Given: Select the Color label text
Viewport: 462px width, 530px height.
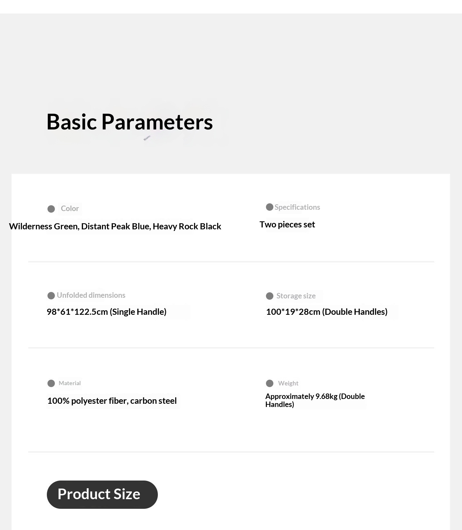Looking at the screenshot, I should click(70, 209).
